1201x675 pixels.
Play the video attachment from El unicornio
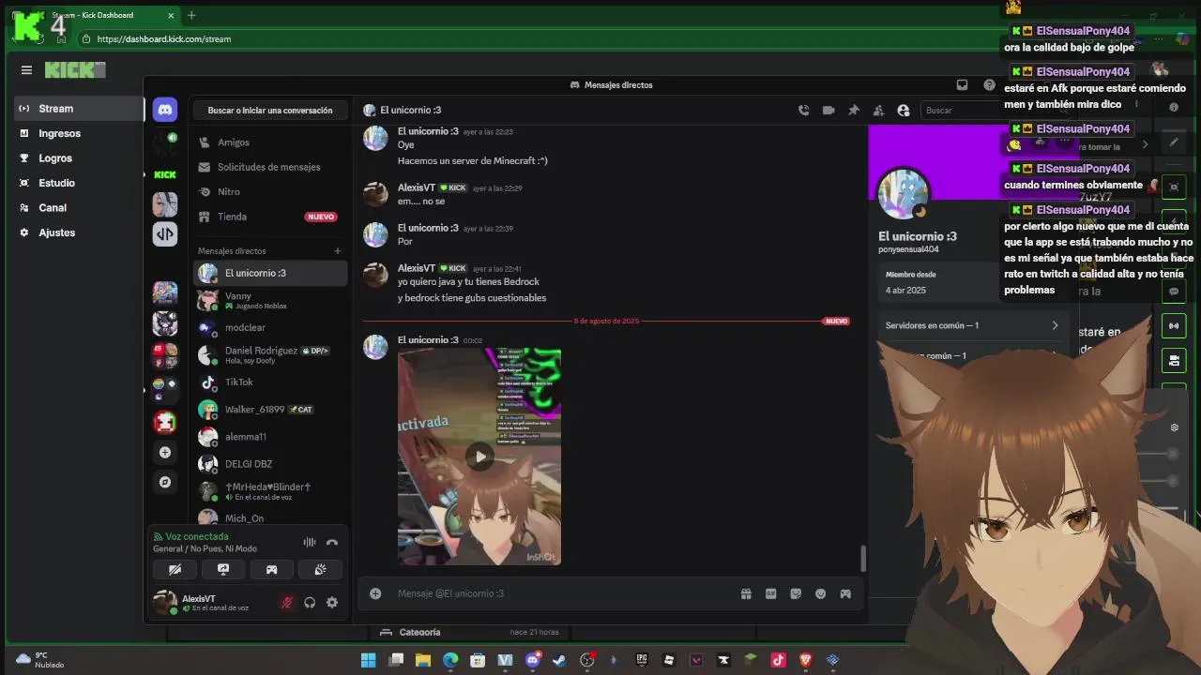coord(479,457)
